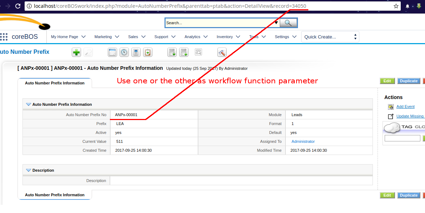Click the phone calculator toolbar icon
Image resolution: width=425 pixels, height=213 pixels.
(x=136, y=52)
